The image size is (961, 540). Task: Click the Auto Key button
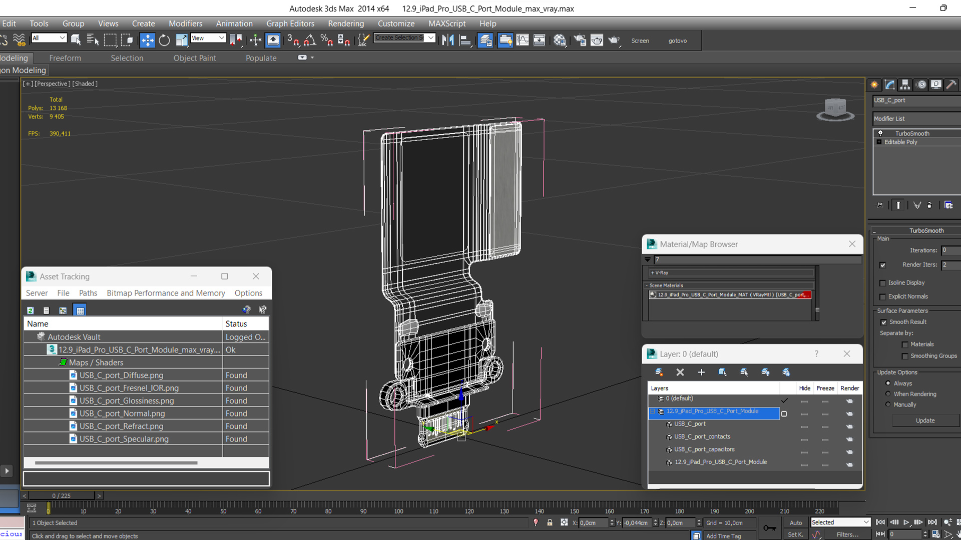click(796, 522)
